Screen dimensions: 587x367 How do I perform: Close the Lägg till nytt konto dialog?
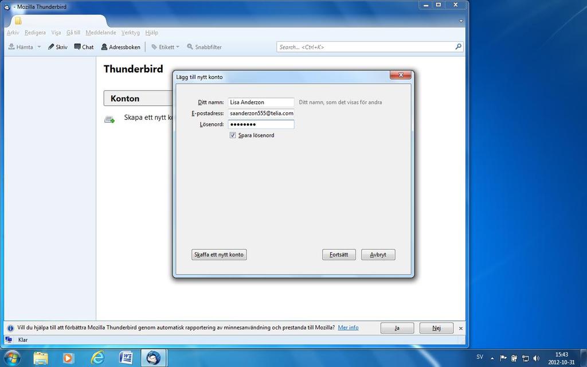pyautogui.click(x=401, y=75)
